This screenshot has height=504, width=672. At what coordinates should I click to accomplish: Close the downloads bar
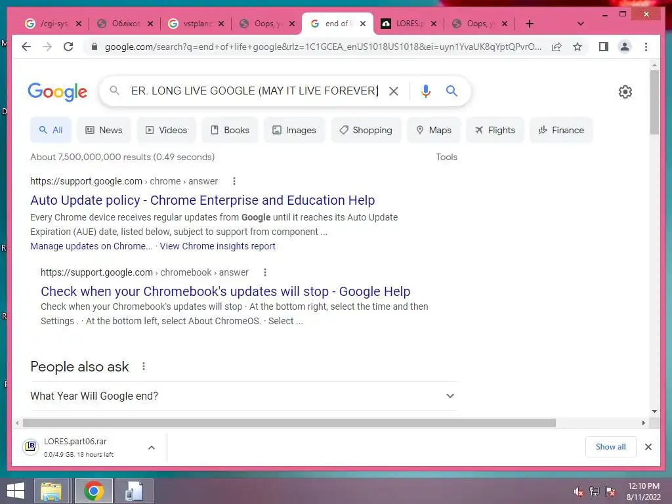click(x=648, y=447)
